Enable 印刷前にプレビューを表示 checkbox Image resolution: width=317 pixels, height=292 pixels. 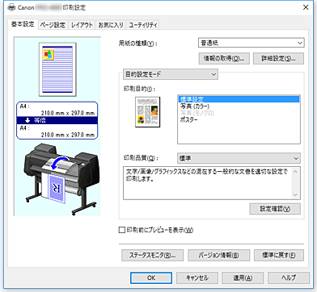122,230
